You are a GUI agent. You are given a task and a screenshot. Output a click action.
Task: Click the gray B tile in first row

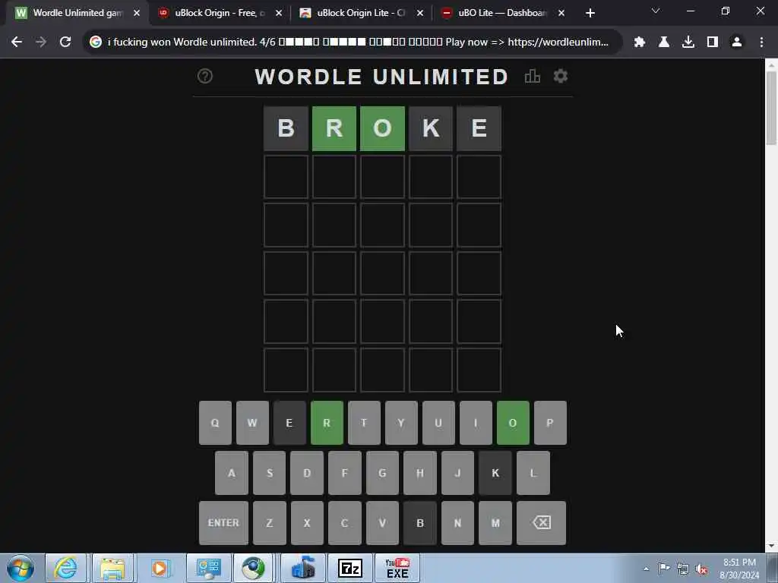pyautogui.click(x=286, y=128)
